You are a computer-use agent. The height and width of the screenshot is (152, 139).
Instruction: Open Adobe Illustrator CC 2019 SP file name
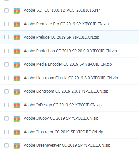[63, 132]
